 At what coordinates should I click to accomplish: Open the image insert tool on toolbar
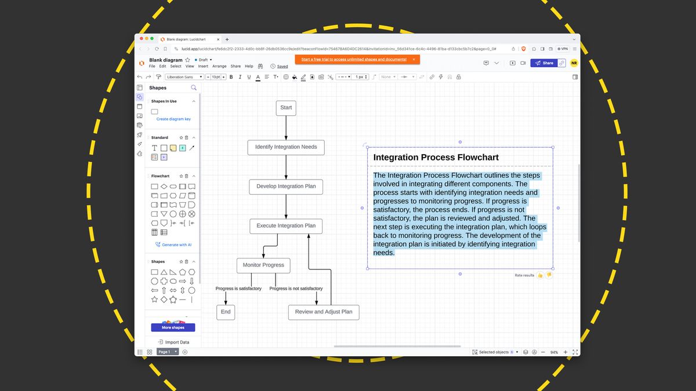coord(321,76)
